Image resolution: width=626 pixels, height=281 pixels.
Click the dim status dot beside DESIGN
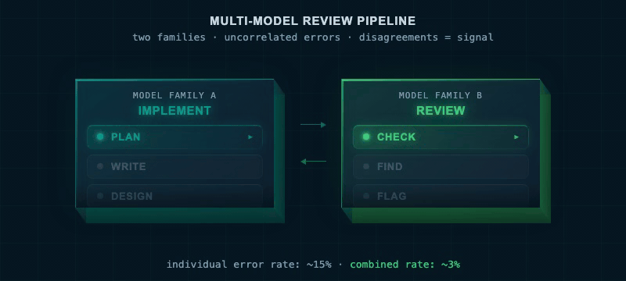(100, 196)
